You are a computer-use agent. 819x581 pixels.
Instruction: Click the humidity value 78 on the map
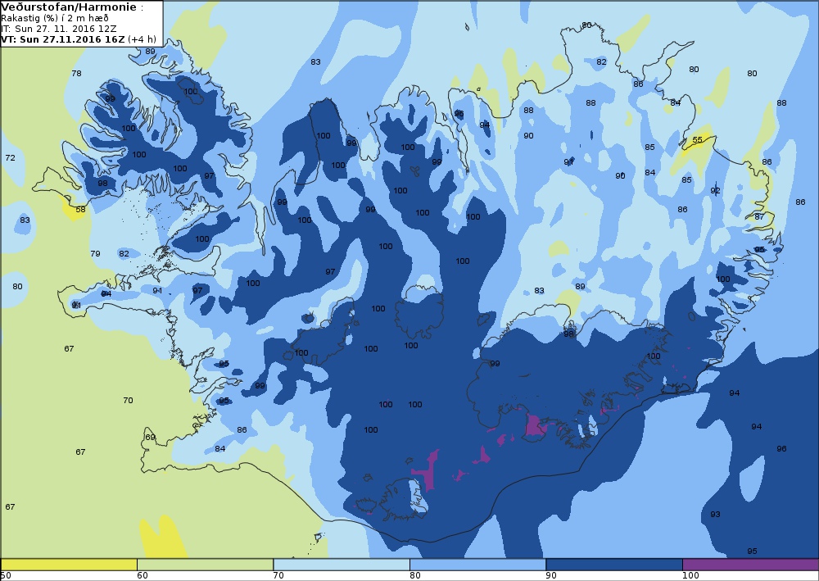pos(76,74)
